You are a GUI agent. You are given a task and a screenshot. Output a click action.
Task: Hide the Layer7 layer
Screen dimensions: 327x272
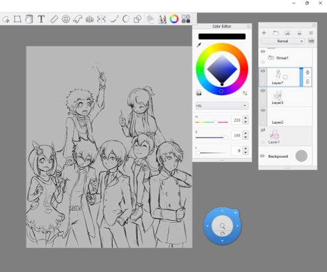(263, 71)
